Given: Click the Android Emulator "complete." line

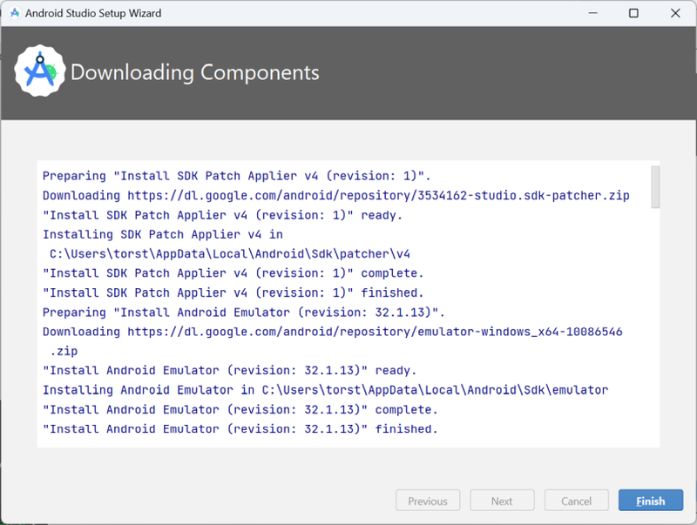Looking at the screenshot, I should tap(240, 409).
